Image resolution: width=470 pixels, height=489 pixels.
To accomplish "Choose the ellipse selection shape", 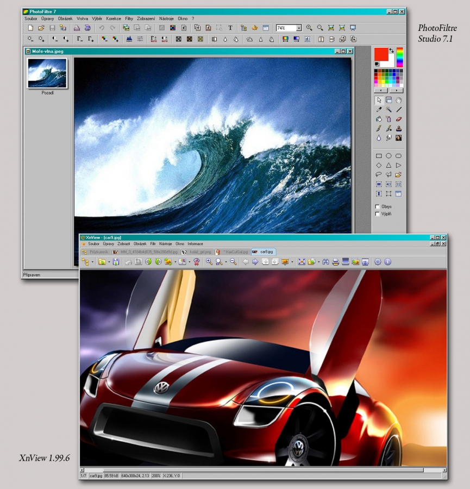I will coord(388,156).
